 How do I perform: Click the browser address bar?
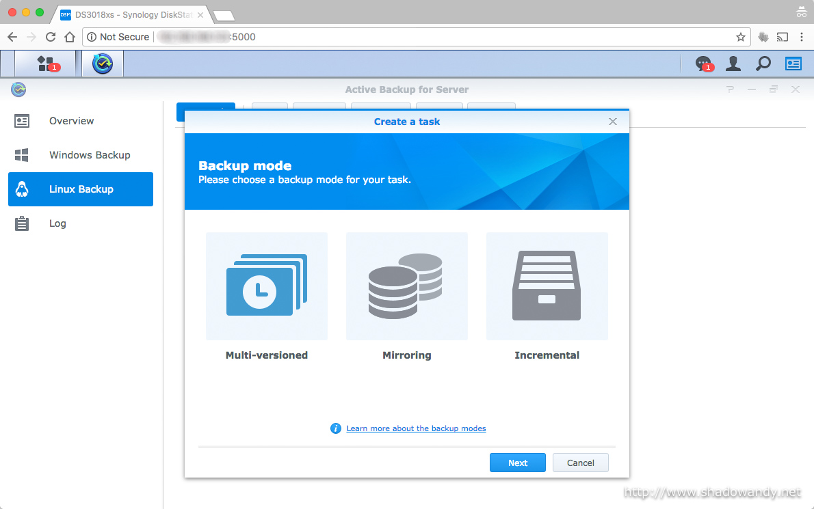417,37
